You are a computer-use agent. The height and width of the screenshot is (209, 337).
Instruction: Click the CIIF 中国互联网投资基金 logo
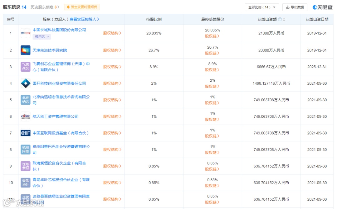[x=25, y=133]
